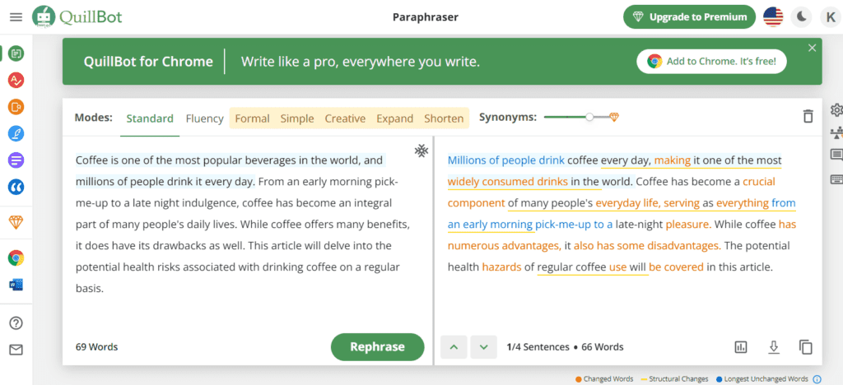Click the Rephrase button
This screenshot has height=385, width=843.
[377, 347]
